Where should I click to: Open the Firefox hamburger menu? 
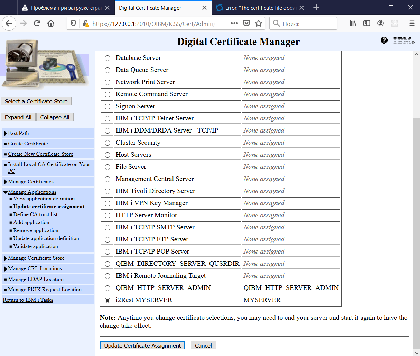pos(412,23)
